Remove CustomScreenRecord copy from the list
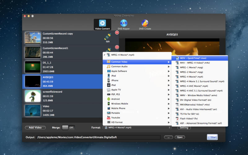The height and width of the screenshot is (155, 248). coord(117,33)
